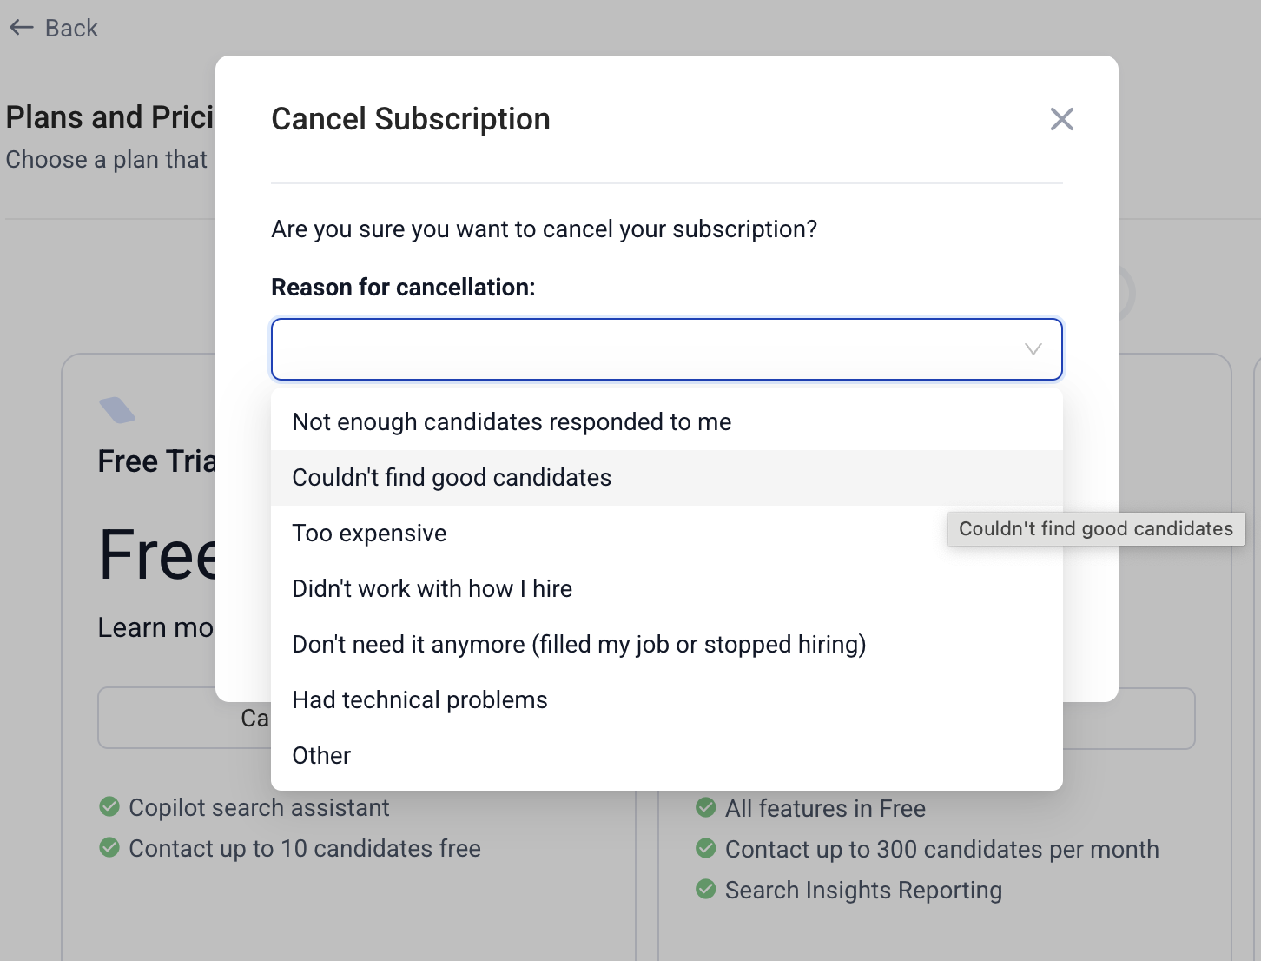
Task: Click checkmark beside Contact up to 300 candidates
Action: (x=706, y=848)
